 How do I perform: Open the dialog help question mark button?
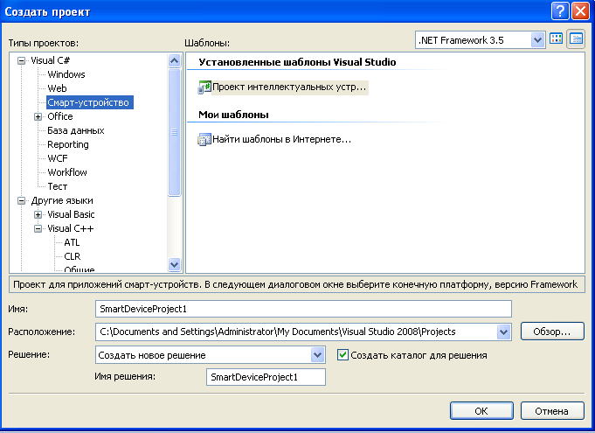[x=560, y=11]
